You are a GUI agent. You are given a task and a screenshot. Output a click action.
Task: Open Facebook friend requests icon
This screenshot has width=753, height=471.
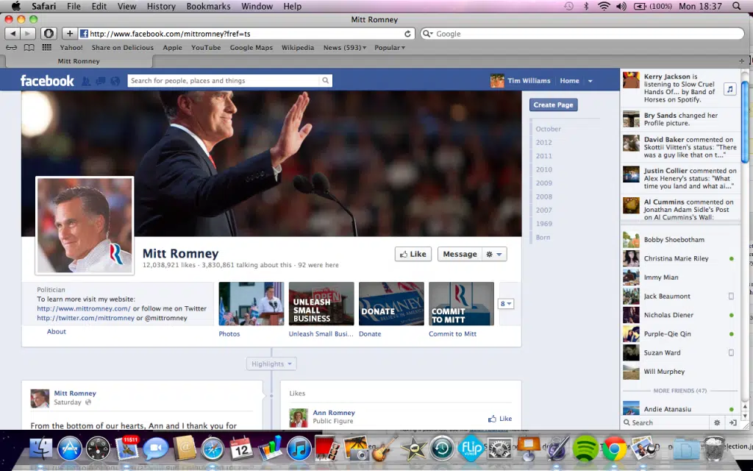(86, 81)
